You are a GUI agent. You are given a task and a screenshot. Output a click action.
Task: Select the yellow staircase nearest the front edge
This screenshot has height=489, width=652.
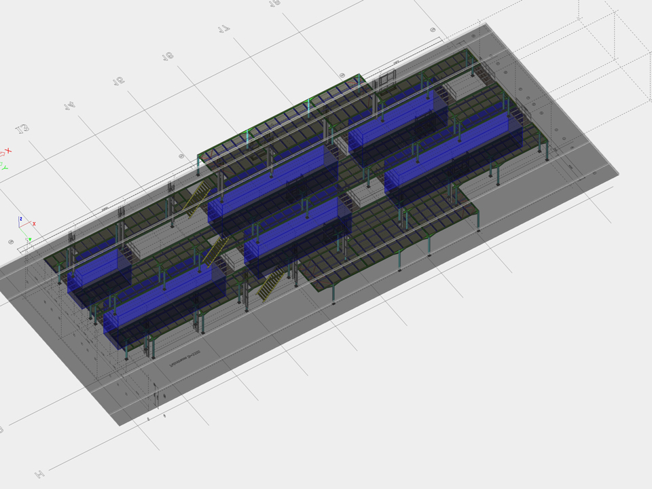click(x=270, y=283)
